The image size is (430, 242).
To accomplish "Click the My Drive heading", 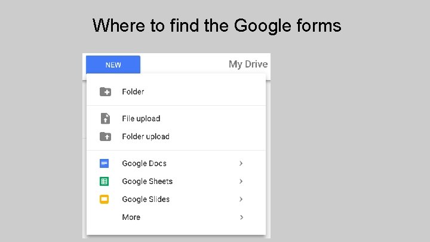I will click(x=248, y=64).
